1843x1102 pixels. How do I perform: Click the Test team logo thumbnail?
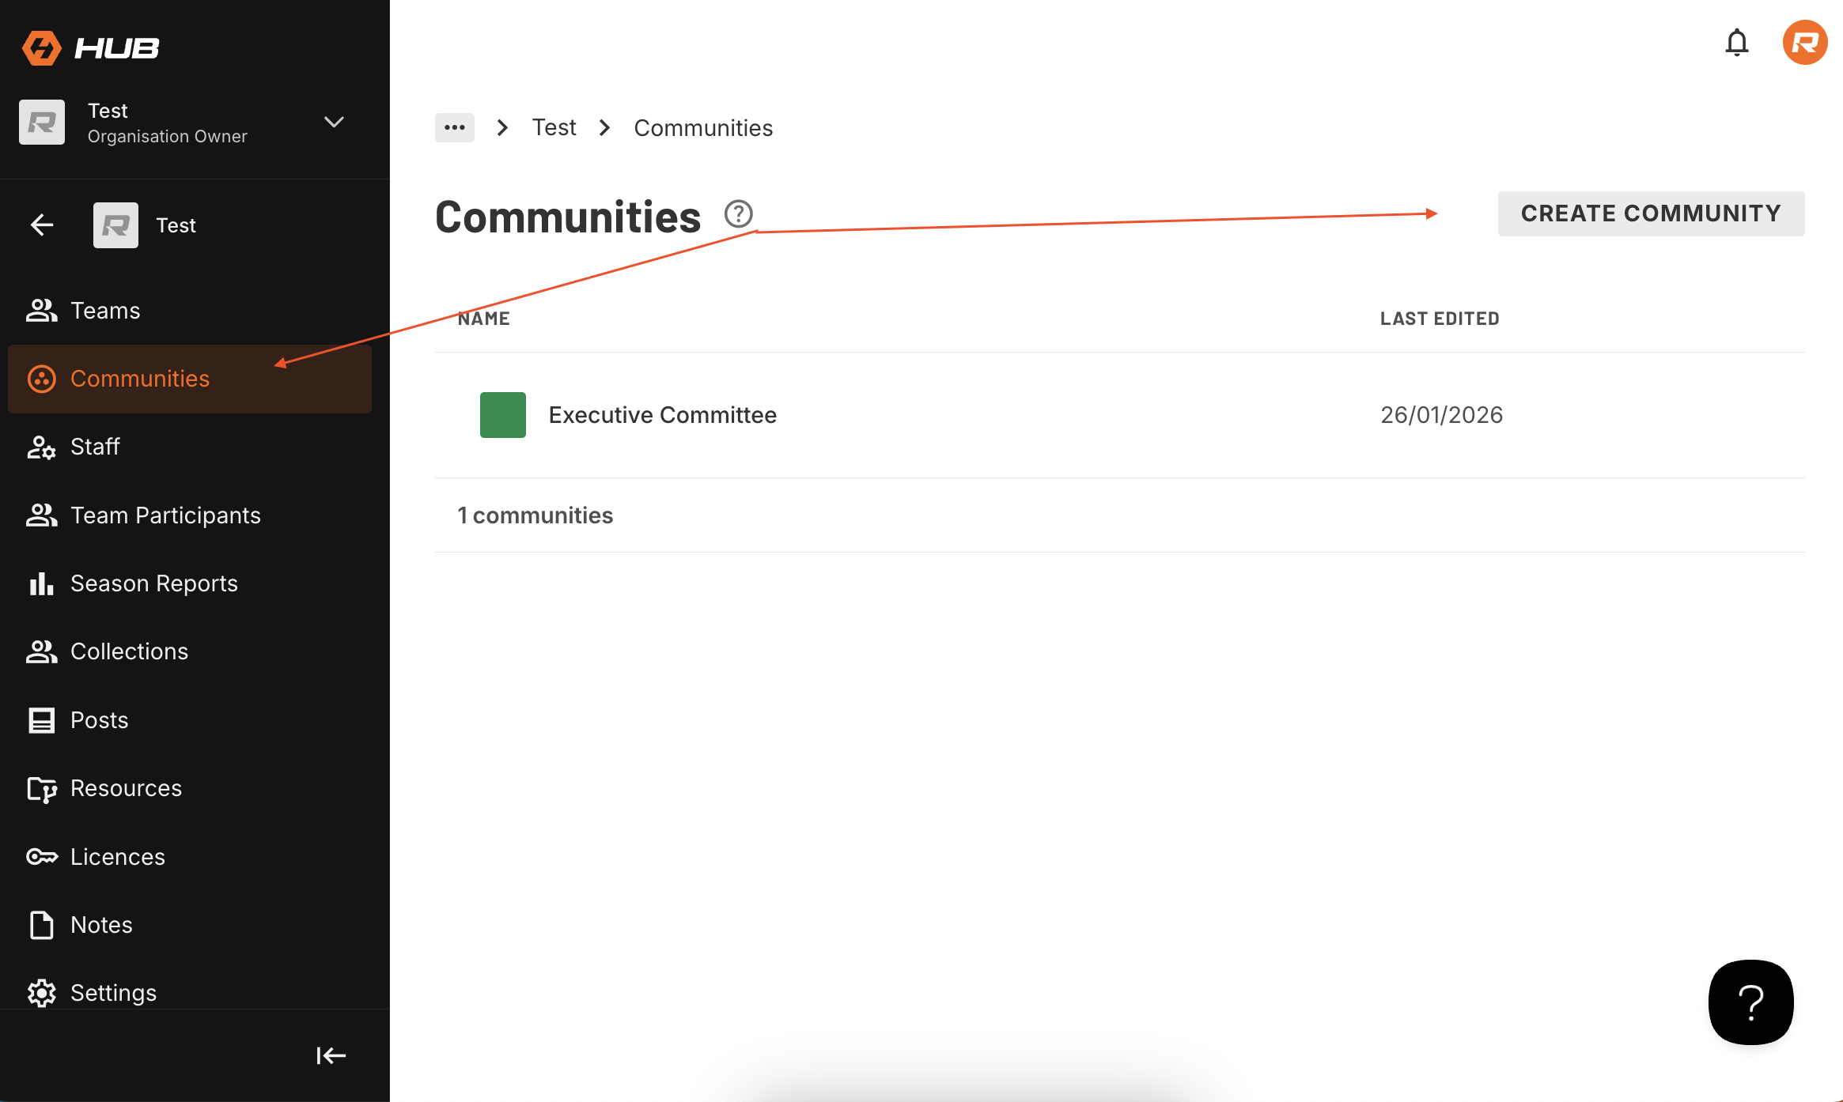coord(115,225)
